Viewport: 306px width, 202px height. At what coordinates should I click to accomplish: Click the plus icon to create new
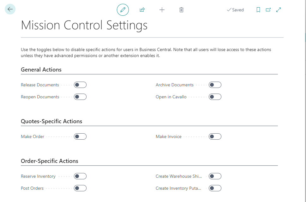coord(162,10)
